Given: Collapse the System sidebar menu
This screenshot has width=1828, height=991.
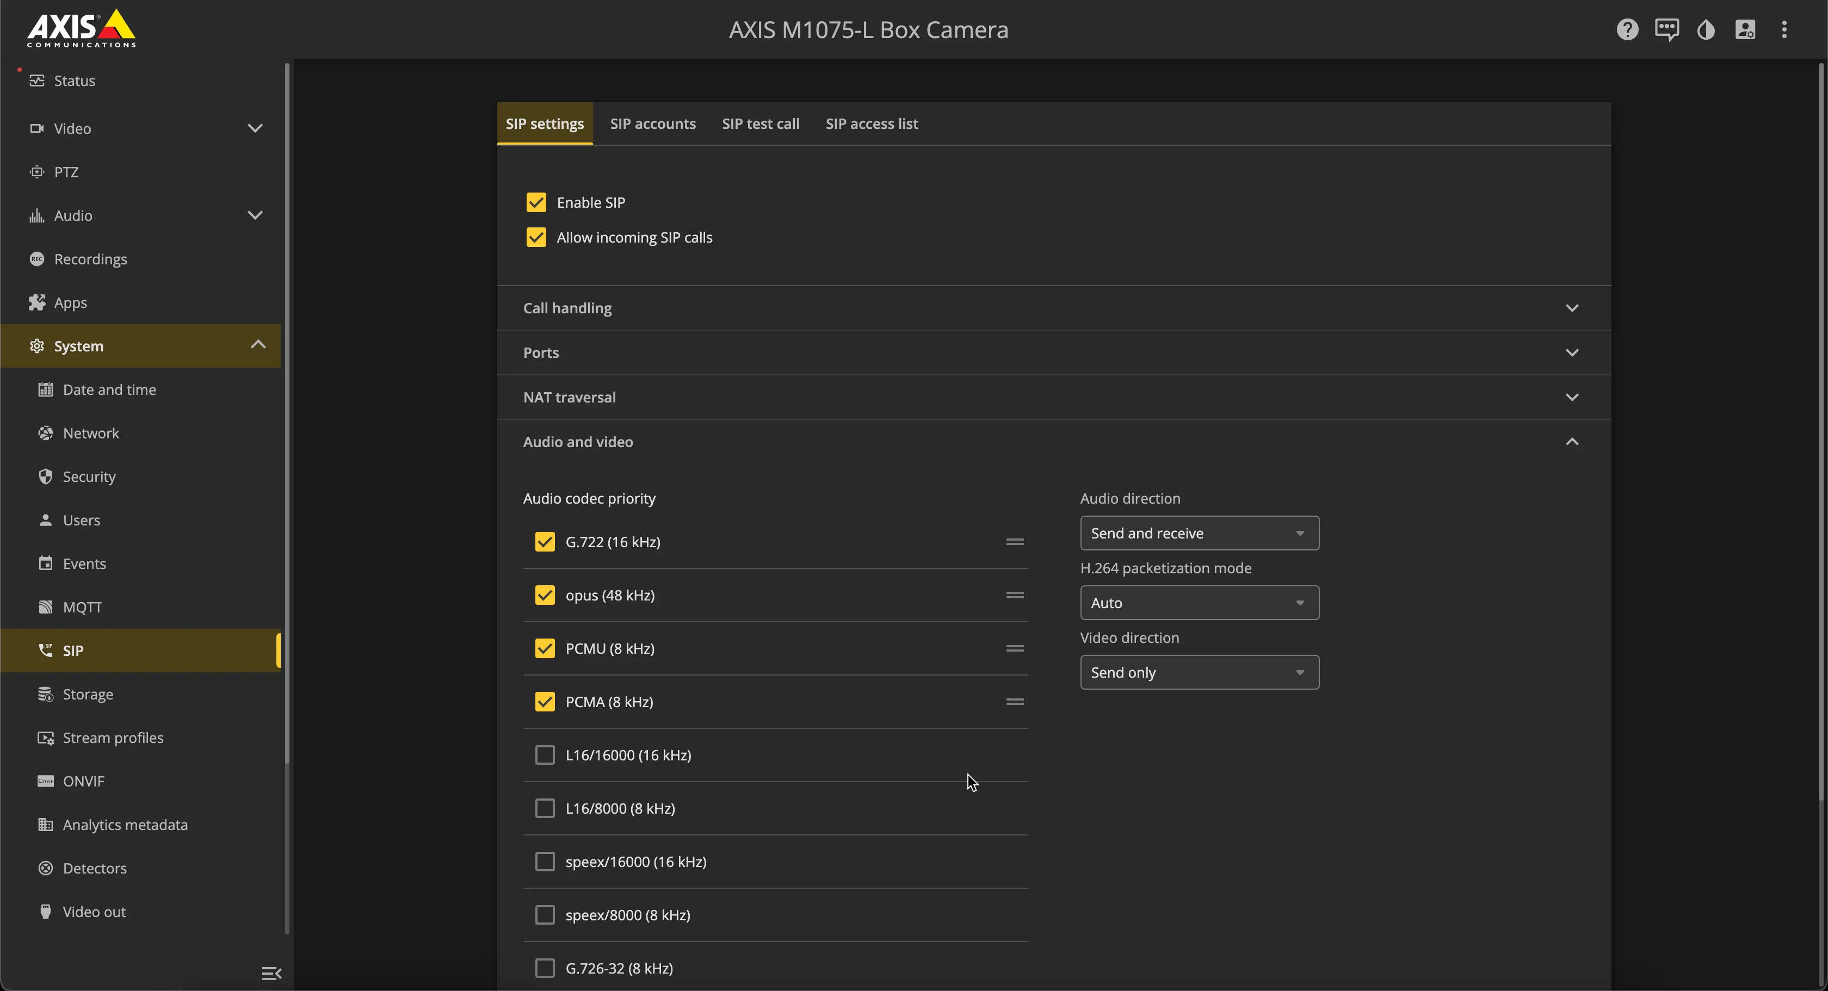Looking at the screenshot, I should 257,345.
